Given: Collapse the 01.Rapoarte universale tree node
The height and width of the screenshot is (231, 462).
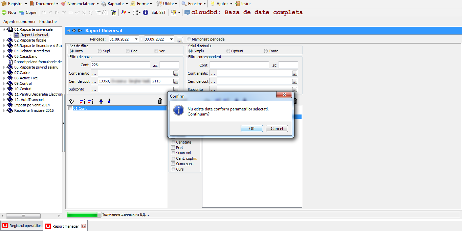Looking at the screenshot, I should point(4,29).
